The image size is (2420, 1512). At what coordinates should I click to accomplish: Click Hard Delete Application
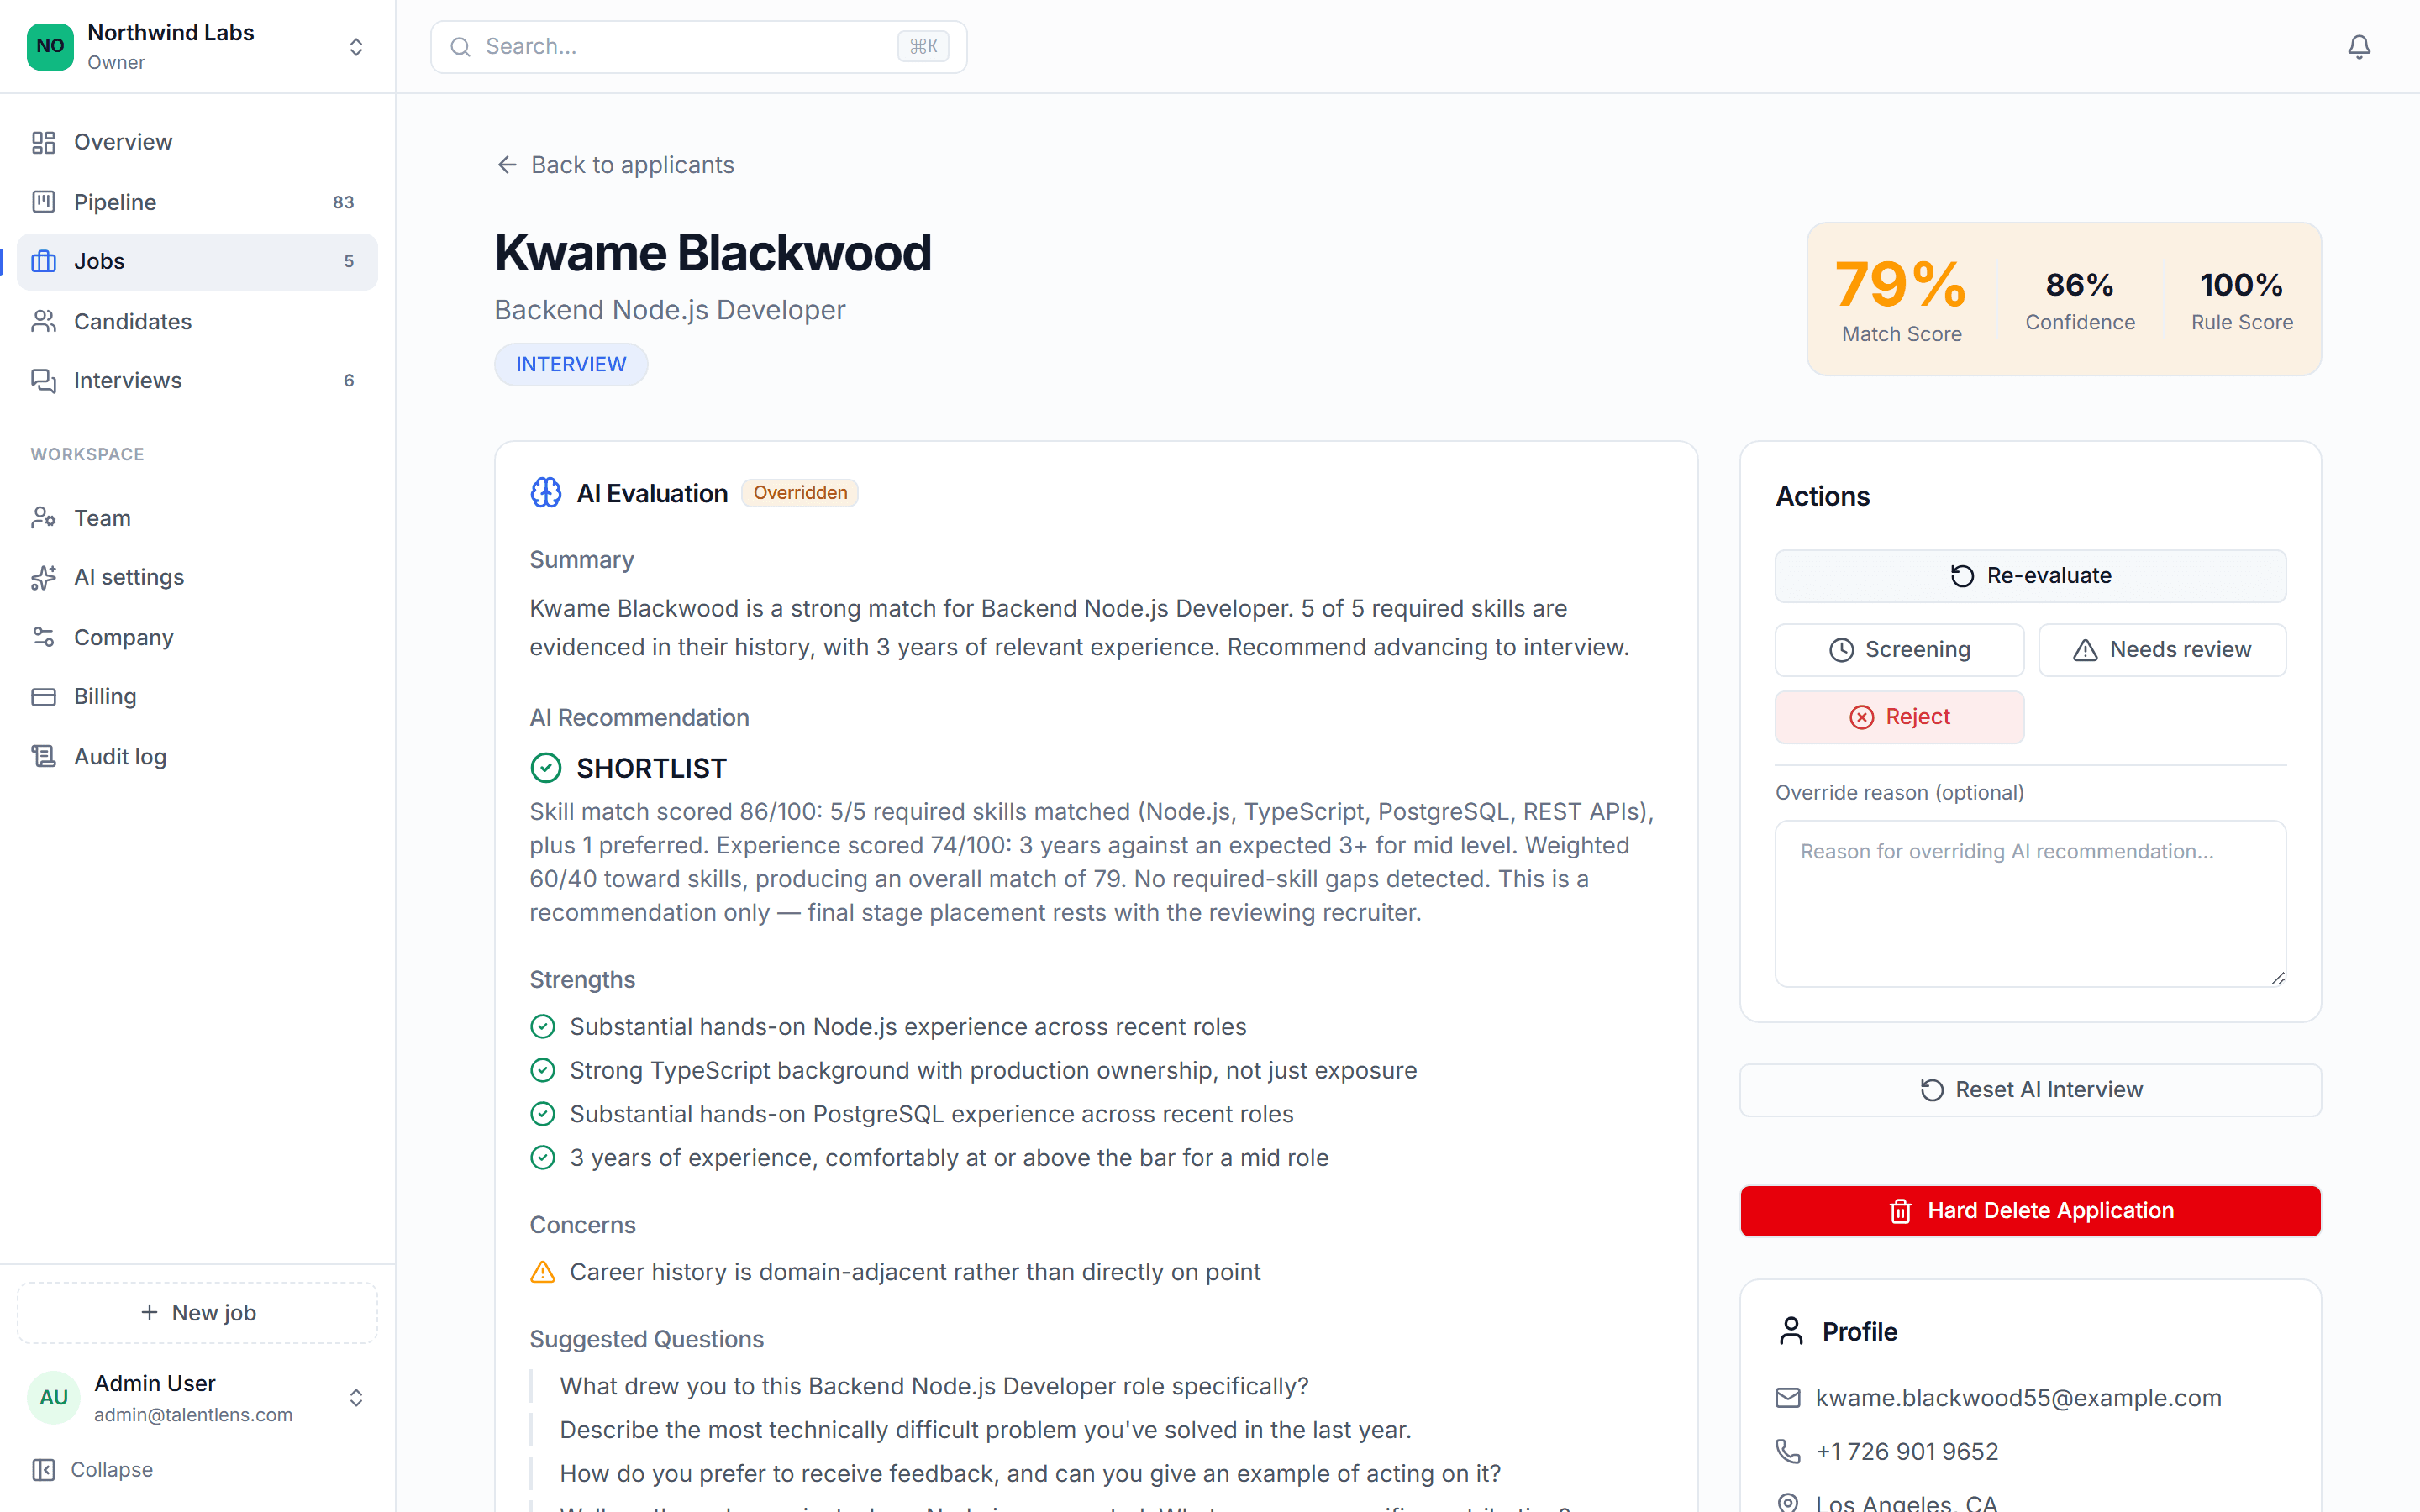click(x=2030, y=1211)
